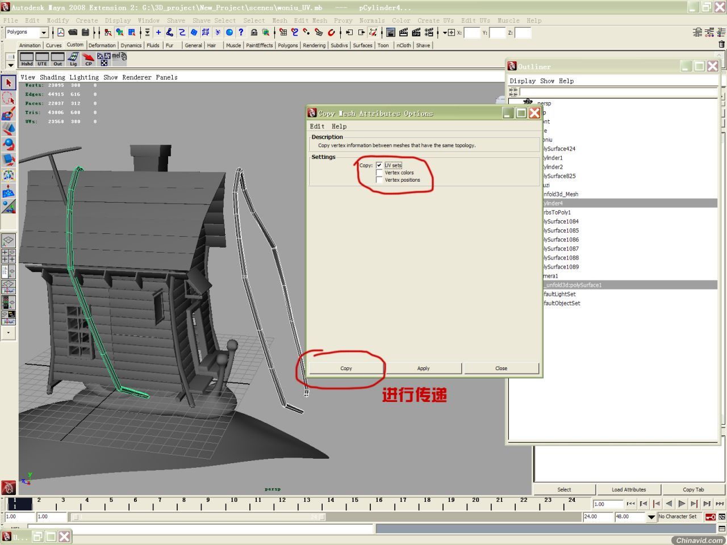
Task: Activate the Lasso select tool
Action: (x=8, y=98)
